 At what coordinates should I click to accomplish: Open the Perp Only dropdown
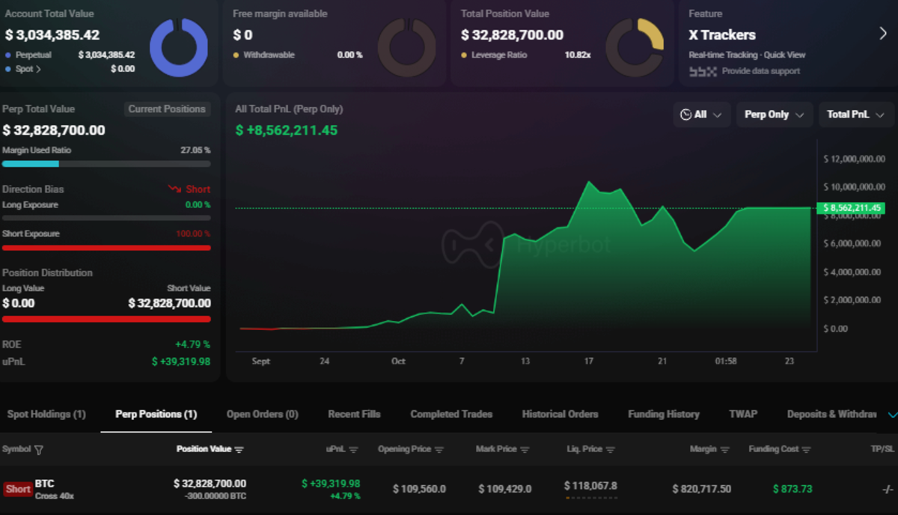(774, 115)
